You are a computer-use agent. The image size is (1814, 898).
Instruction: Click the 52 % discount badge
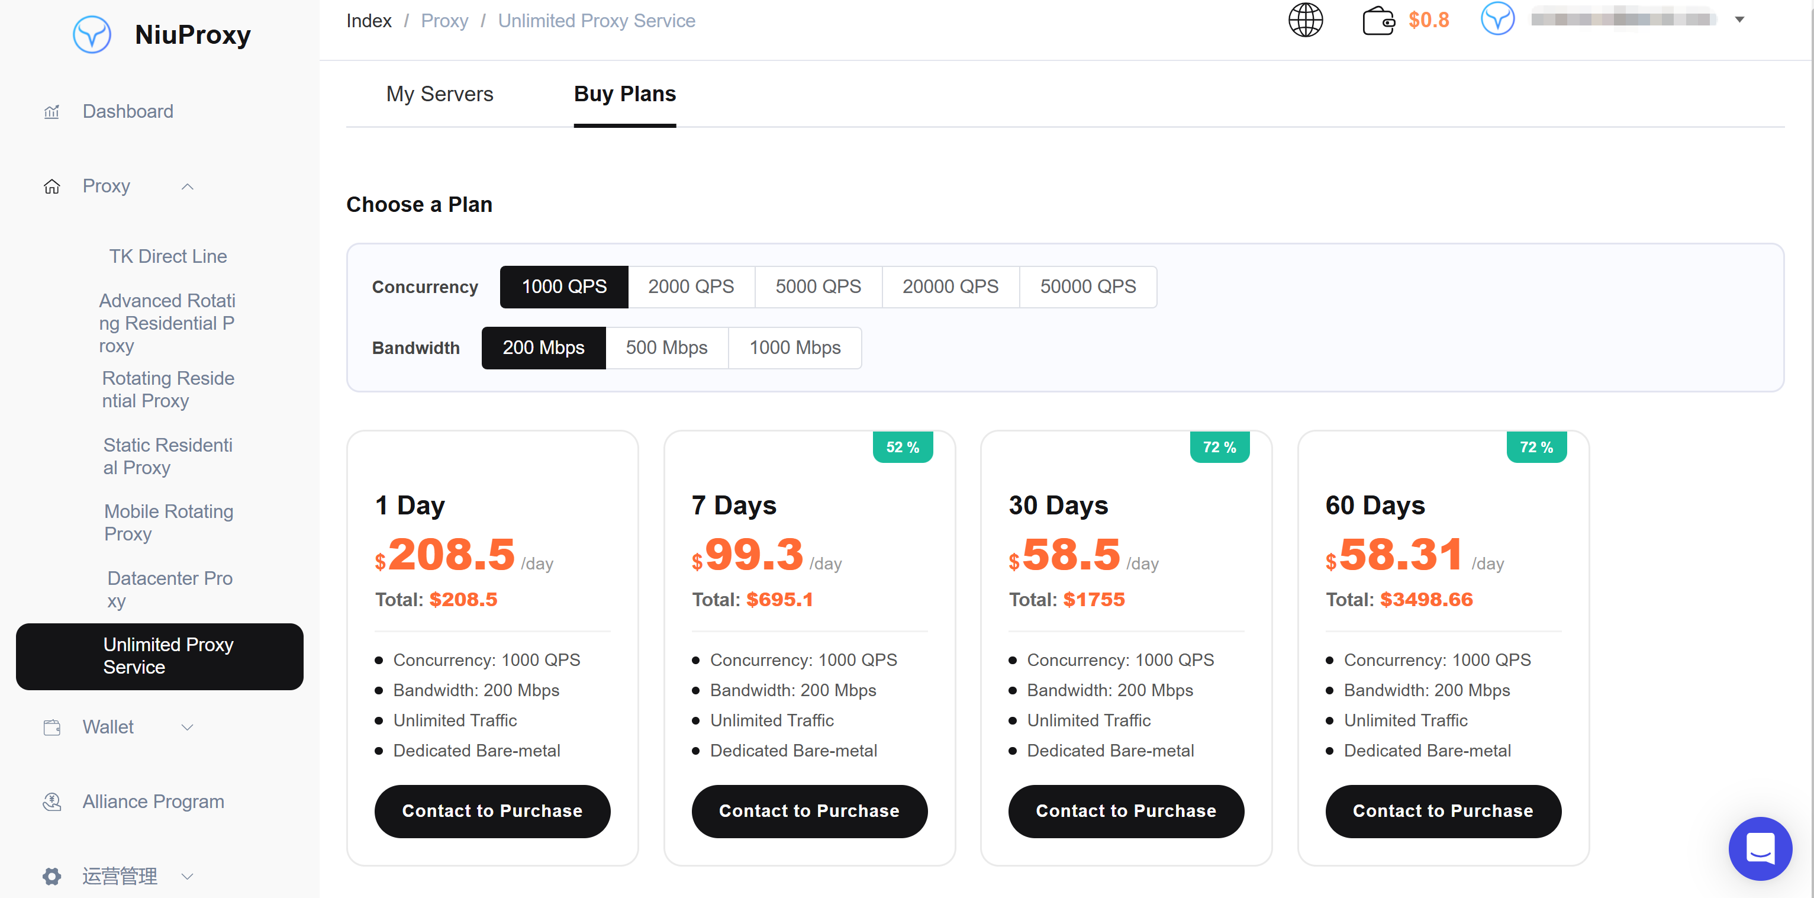(903, 448)
